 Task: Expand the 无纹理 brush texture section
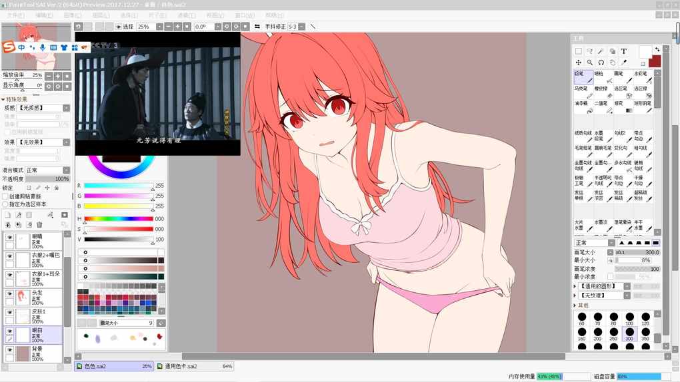coord(575,295)
